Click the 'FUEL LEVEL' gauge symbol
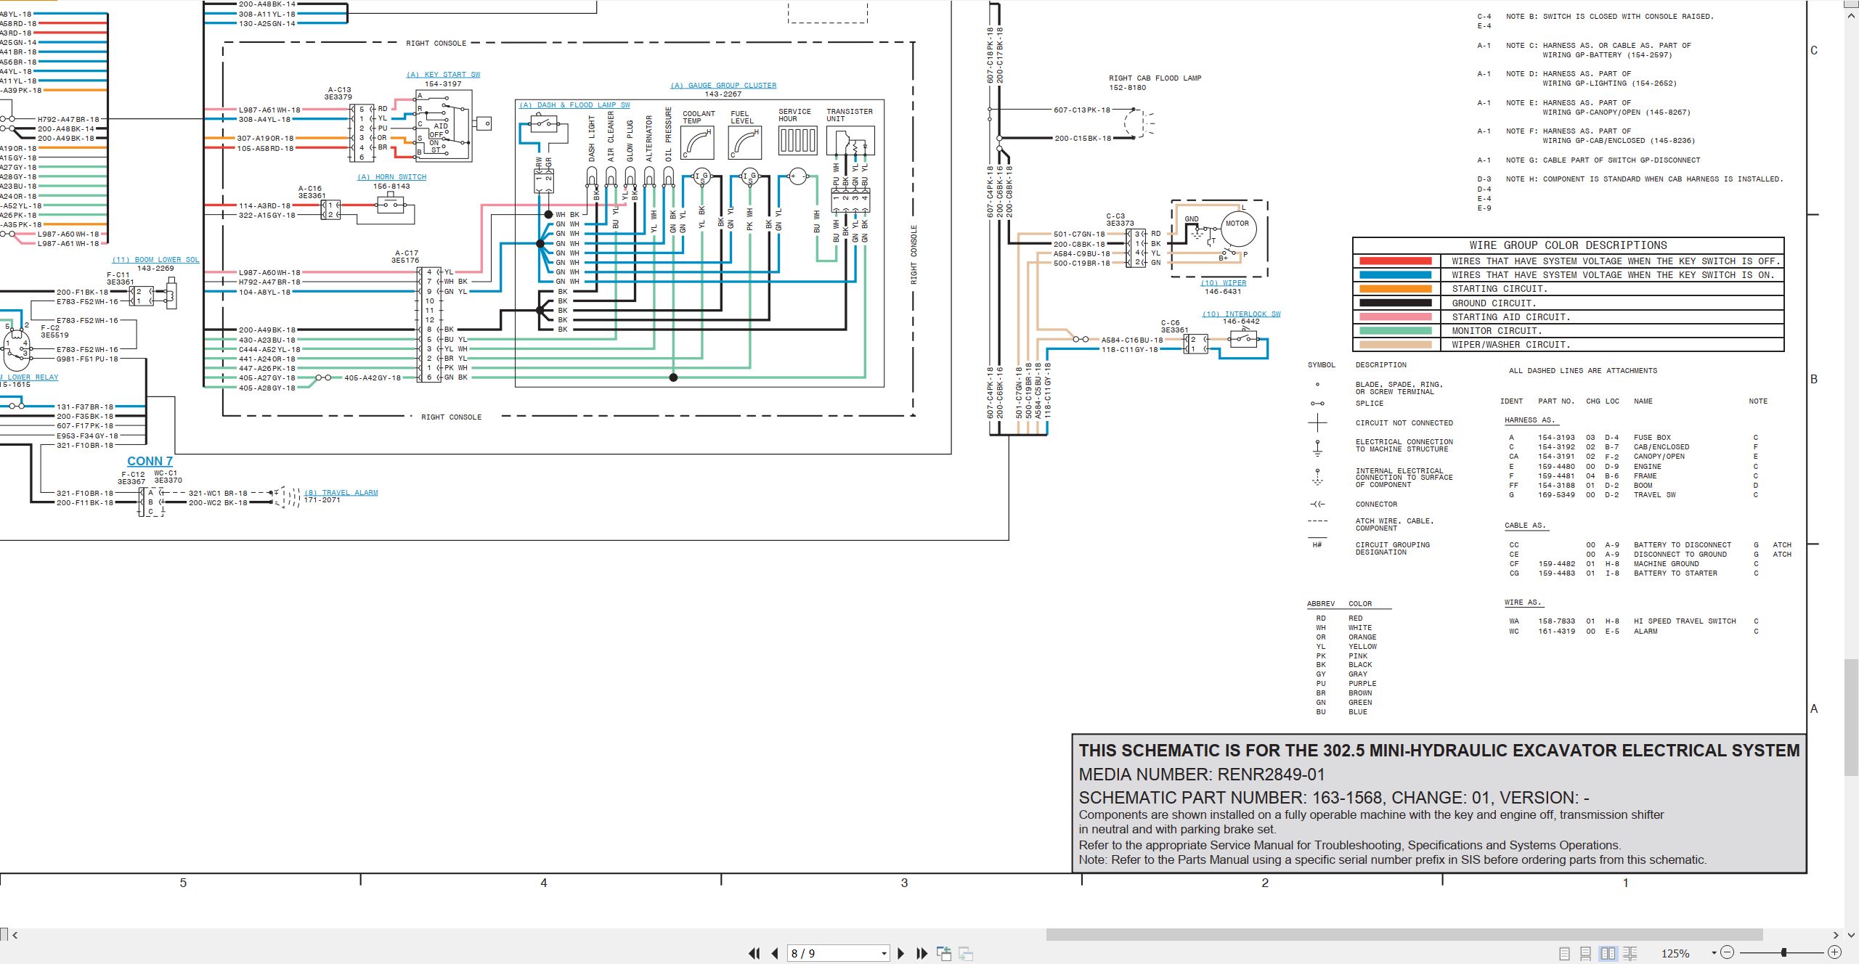The width and height of the screenshot is (1859, 964). click(x=745, y=143)
